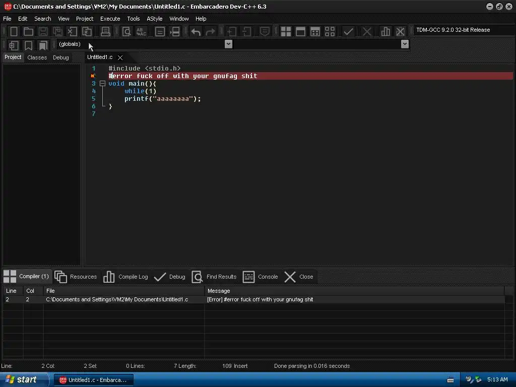Click the Rebuild All toolbar icon
Image resolution: width=516 pixels, height=387 pixels.
(330, 32)
